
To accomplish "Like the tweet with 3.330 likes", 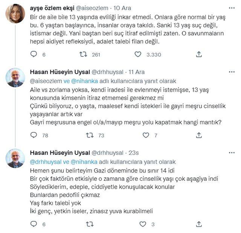I will (138, 54).
